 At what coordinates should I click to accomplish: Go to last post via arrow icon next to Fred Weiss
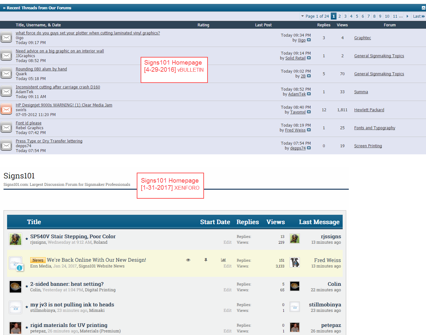(x=309, y=130)
